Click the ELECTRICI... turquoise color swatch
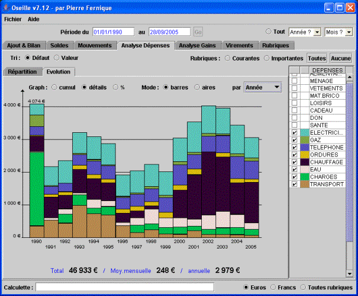This screenshot has width=358, height=296. click(x=305, y=132)
